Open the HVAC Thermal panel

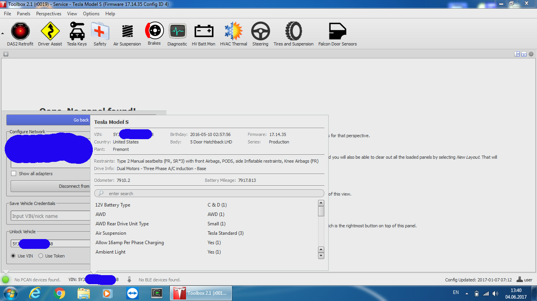click(x=234, y=34)
